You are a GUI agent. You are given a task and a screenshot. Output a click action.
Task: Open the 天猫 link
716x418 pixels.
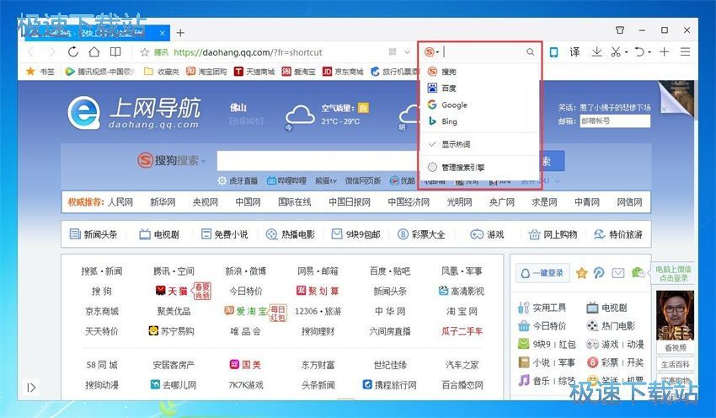tap(172, 291)
